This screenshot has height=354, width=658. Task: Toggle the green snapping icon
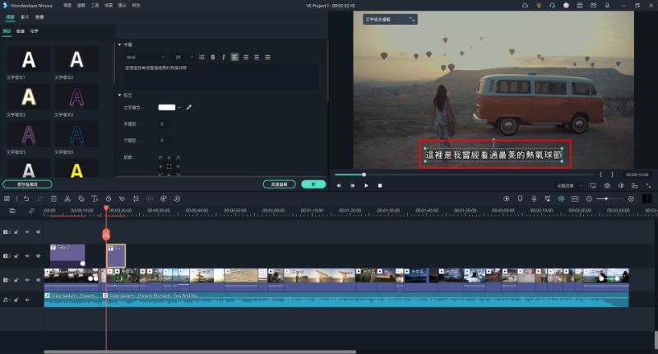pyautogui.click(x=561, y=198)
